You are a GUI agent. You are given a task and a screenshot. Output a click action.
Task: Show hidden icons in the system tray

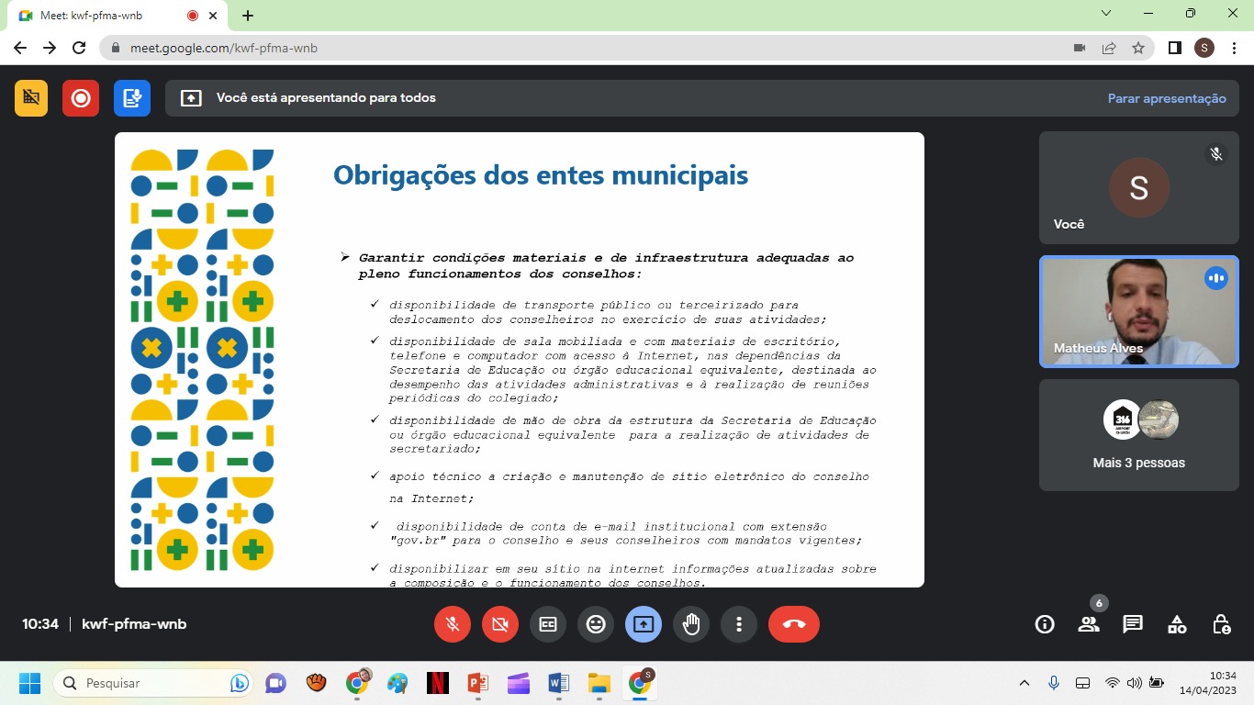coord(1024,683)
